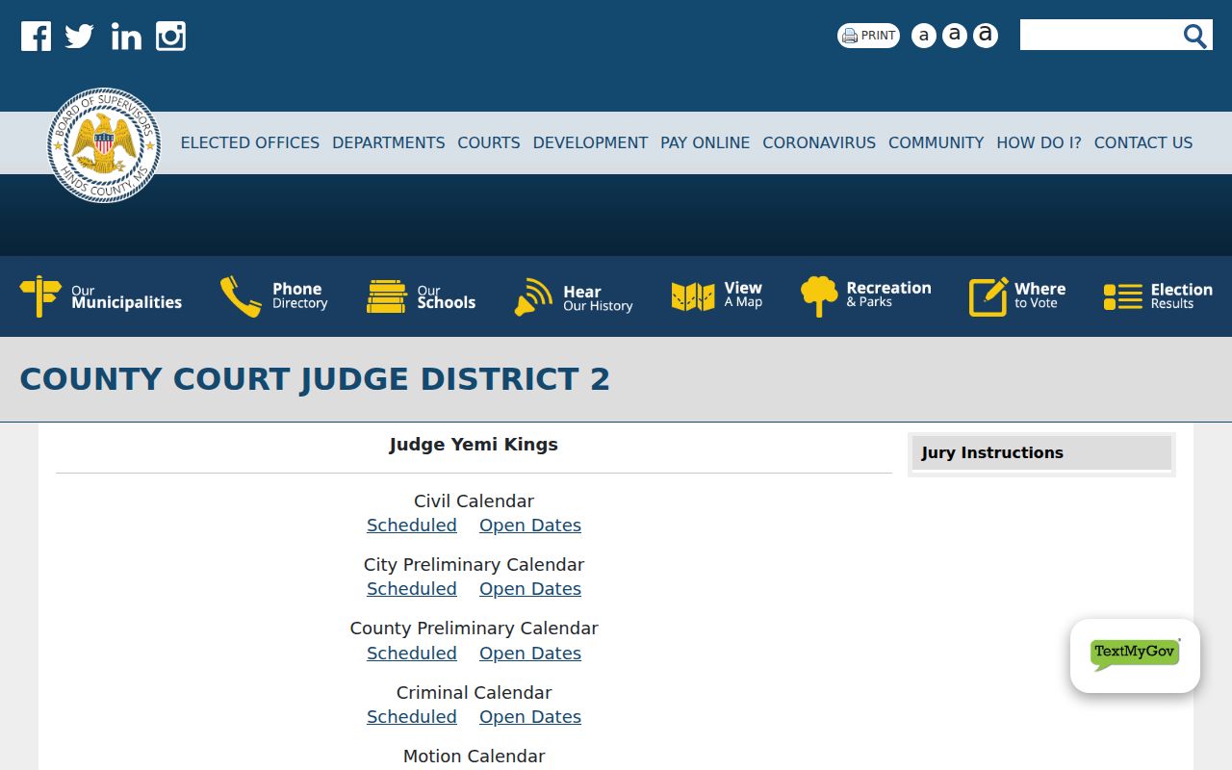Focus the site search input field
Screen dimensions: 1232x770
pos(1100,35)
